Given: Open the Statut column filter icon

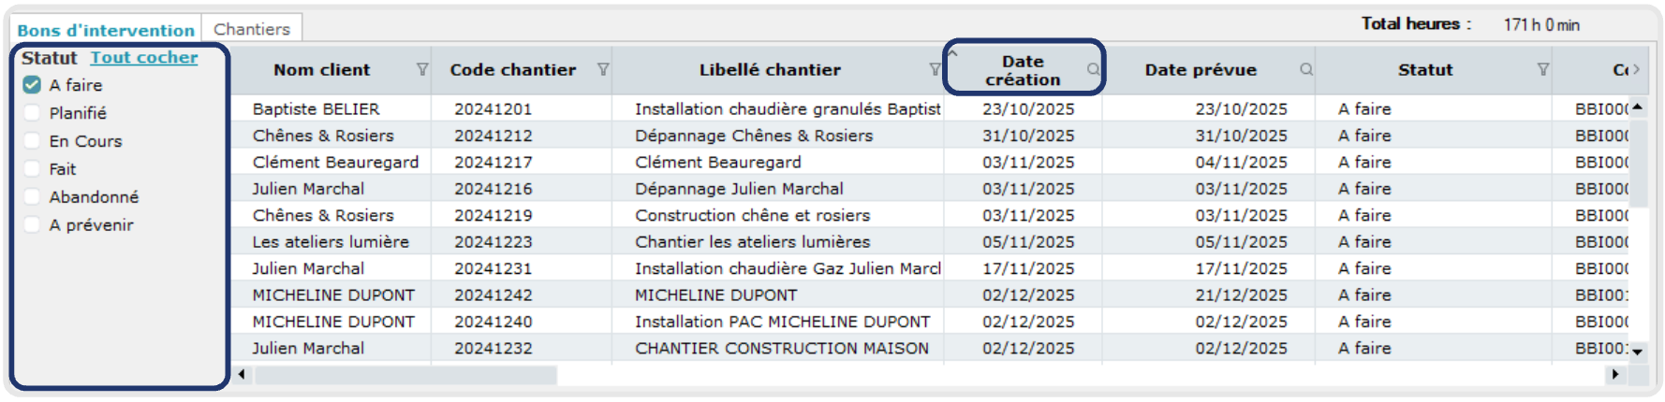Looking at the screenshot, I should (1542, 69).
